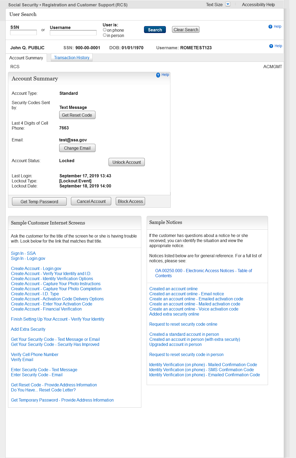Switch to the Account Summary tab
Image resolution: width=296 pixels, height=458 pixels.
coord(26,58)
